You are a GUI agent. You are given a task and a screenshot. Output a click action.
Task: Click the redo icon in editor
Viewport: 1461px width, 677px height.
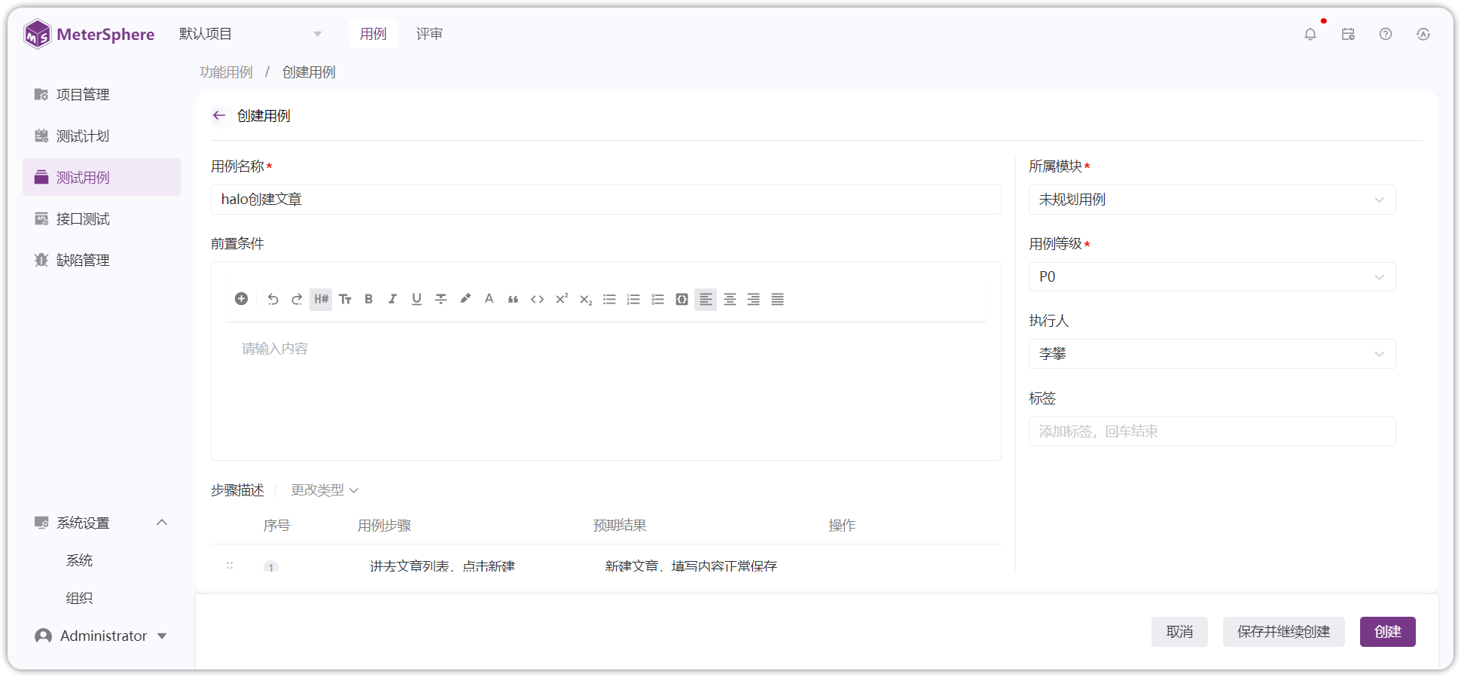click(297, 299)
